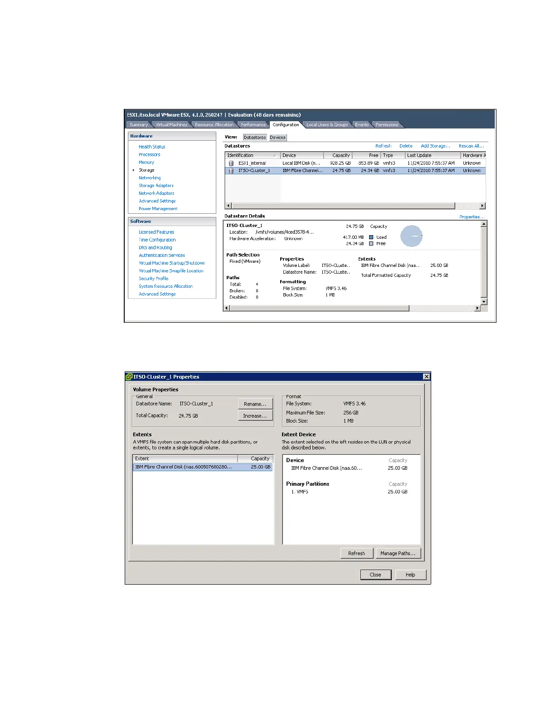This screenshot has height=719, width=555.
Task: Select the IBM Fibre Channel Disk extent row
Action: click(x=203, y=467)
